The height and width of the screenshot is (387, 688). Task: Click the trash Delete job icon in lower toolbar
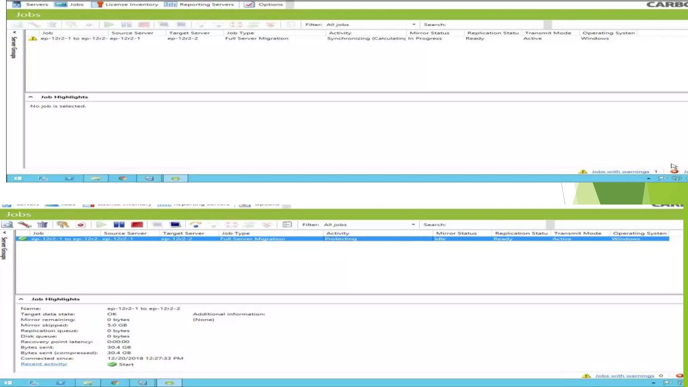point(43,224)
